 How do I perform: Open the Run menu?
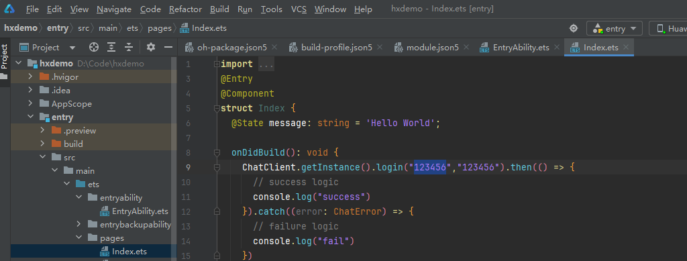pos(245,9)
